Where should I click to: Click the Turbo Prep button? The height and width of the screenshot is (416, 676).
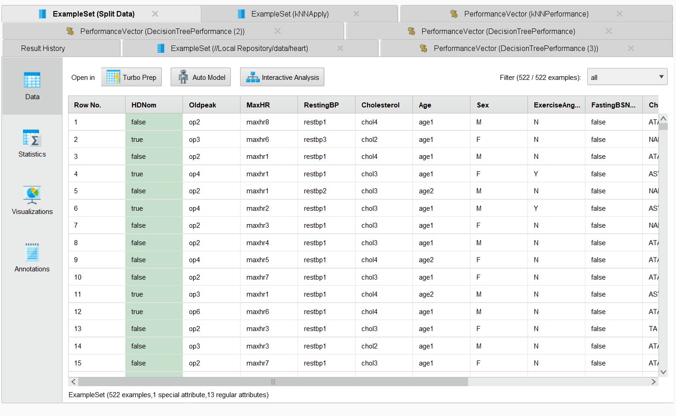[132, 77]
